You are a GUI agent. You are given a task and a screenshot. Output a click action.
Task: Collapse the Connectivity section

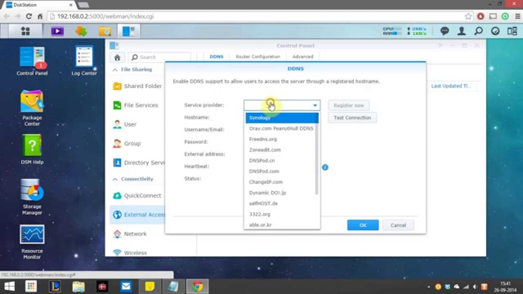click(x=115, y=179)
